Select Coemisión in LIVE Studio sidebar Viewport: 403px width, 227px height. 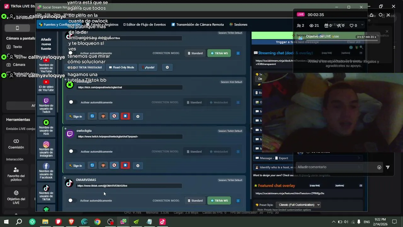pyautogui.click(x=16, y=144)
